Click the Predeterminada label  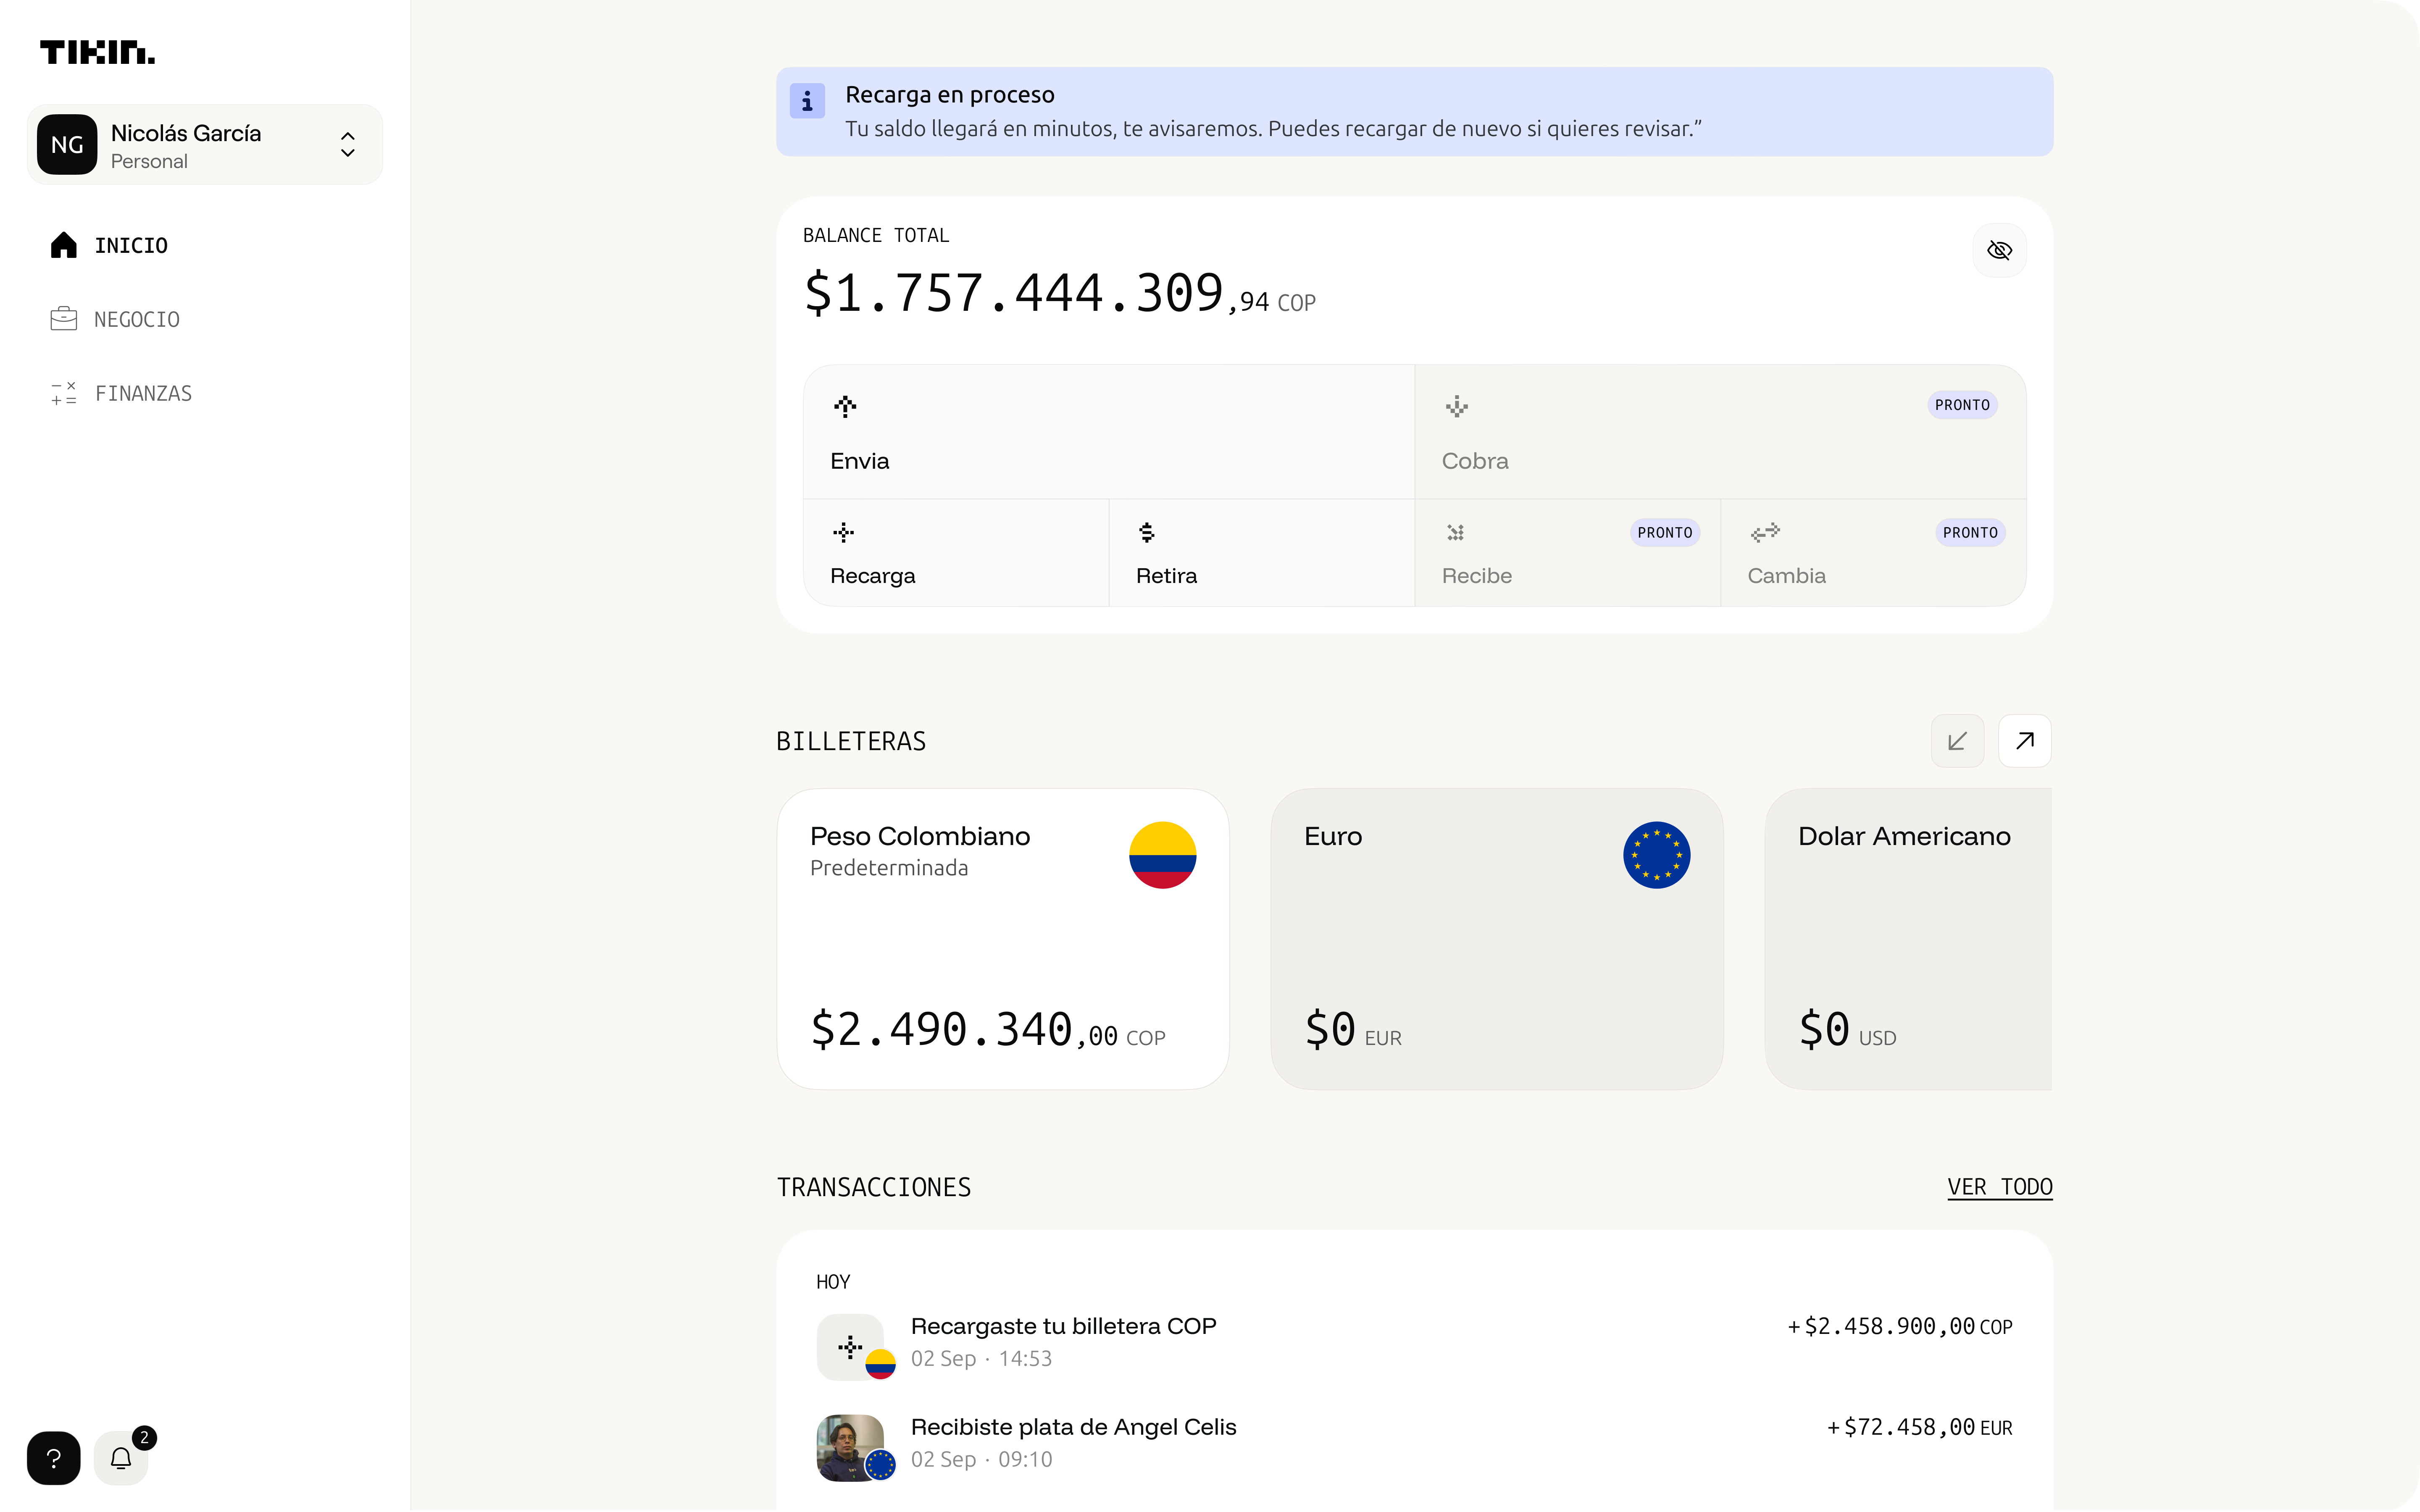click(x=889, y=868)
